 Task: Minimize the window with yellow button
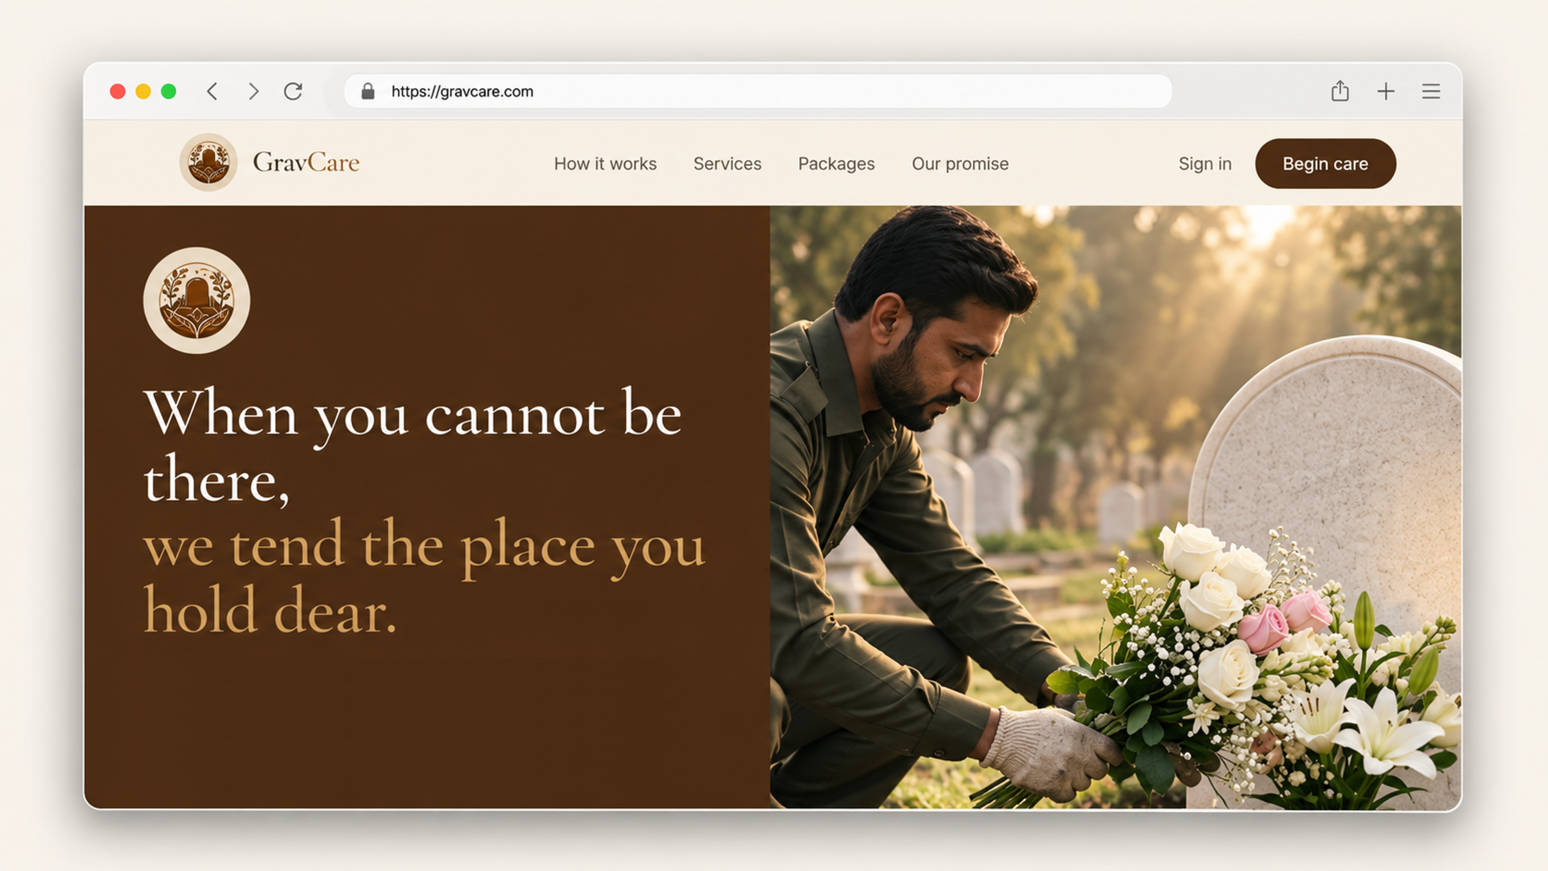(x=143, y=91)
